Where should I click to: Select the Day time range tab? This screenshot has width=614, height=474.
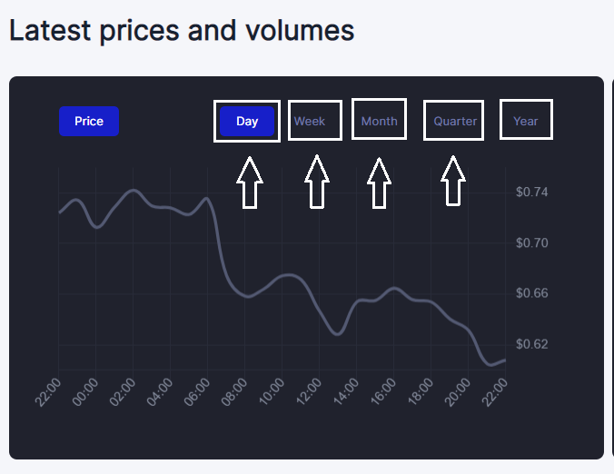(x=247, y=121)
